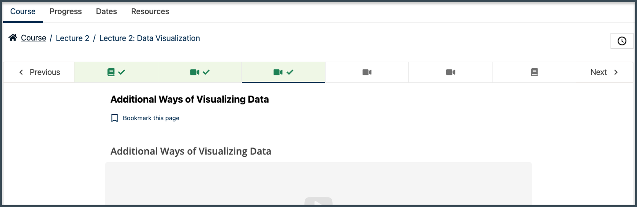This screenshot has width=637, height=207.
Task: Open the first completed video unit
Action: [x=200, y=72]
